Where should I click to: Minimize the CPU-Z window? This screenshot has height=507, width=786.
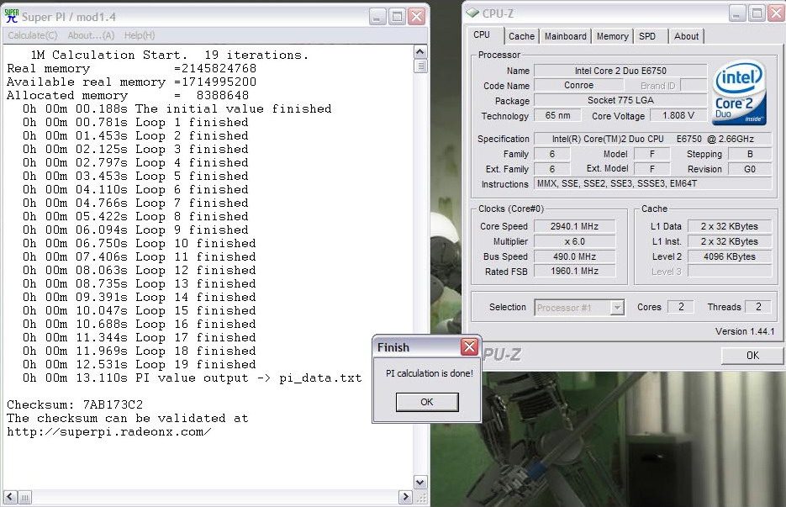tap(736, 13)
